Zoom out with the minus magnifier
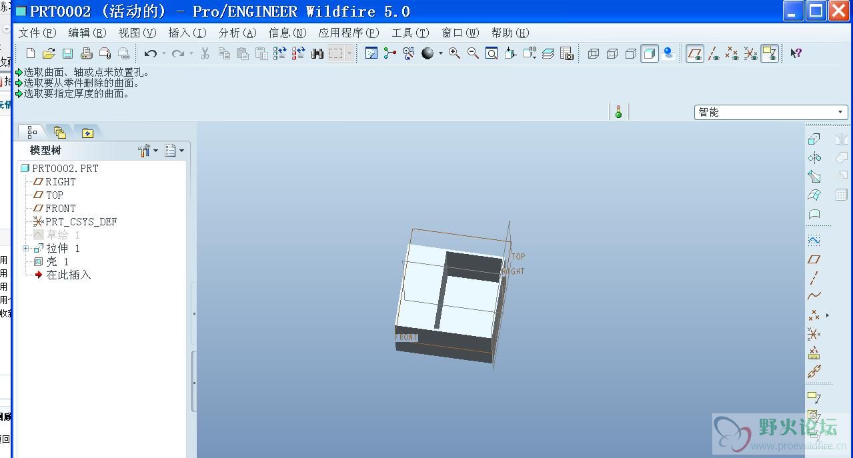This screenshot has height=458, width=853. click(473, 53)
